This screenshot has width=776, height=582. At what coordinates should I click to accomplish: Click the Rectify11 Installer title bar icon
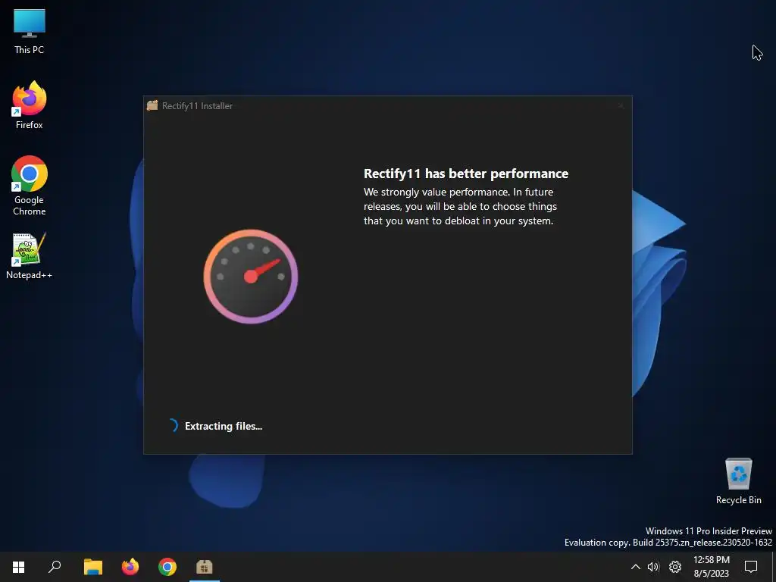[152, 105]
